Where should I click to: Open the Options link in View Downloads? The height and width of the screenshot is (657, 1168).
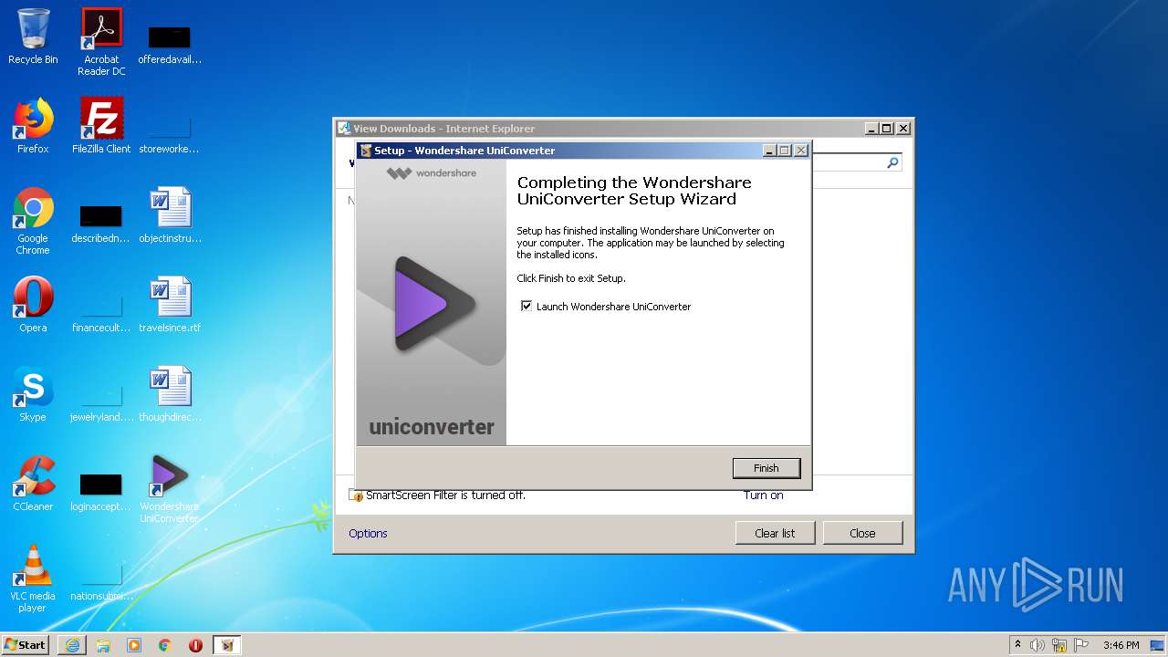368,533
